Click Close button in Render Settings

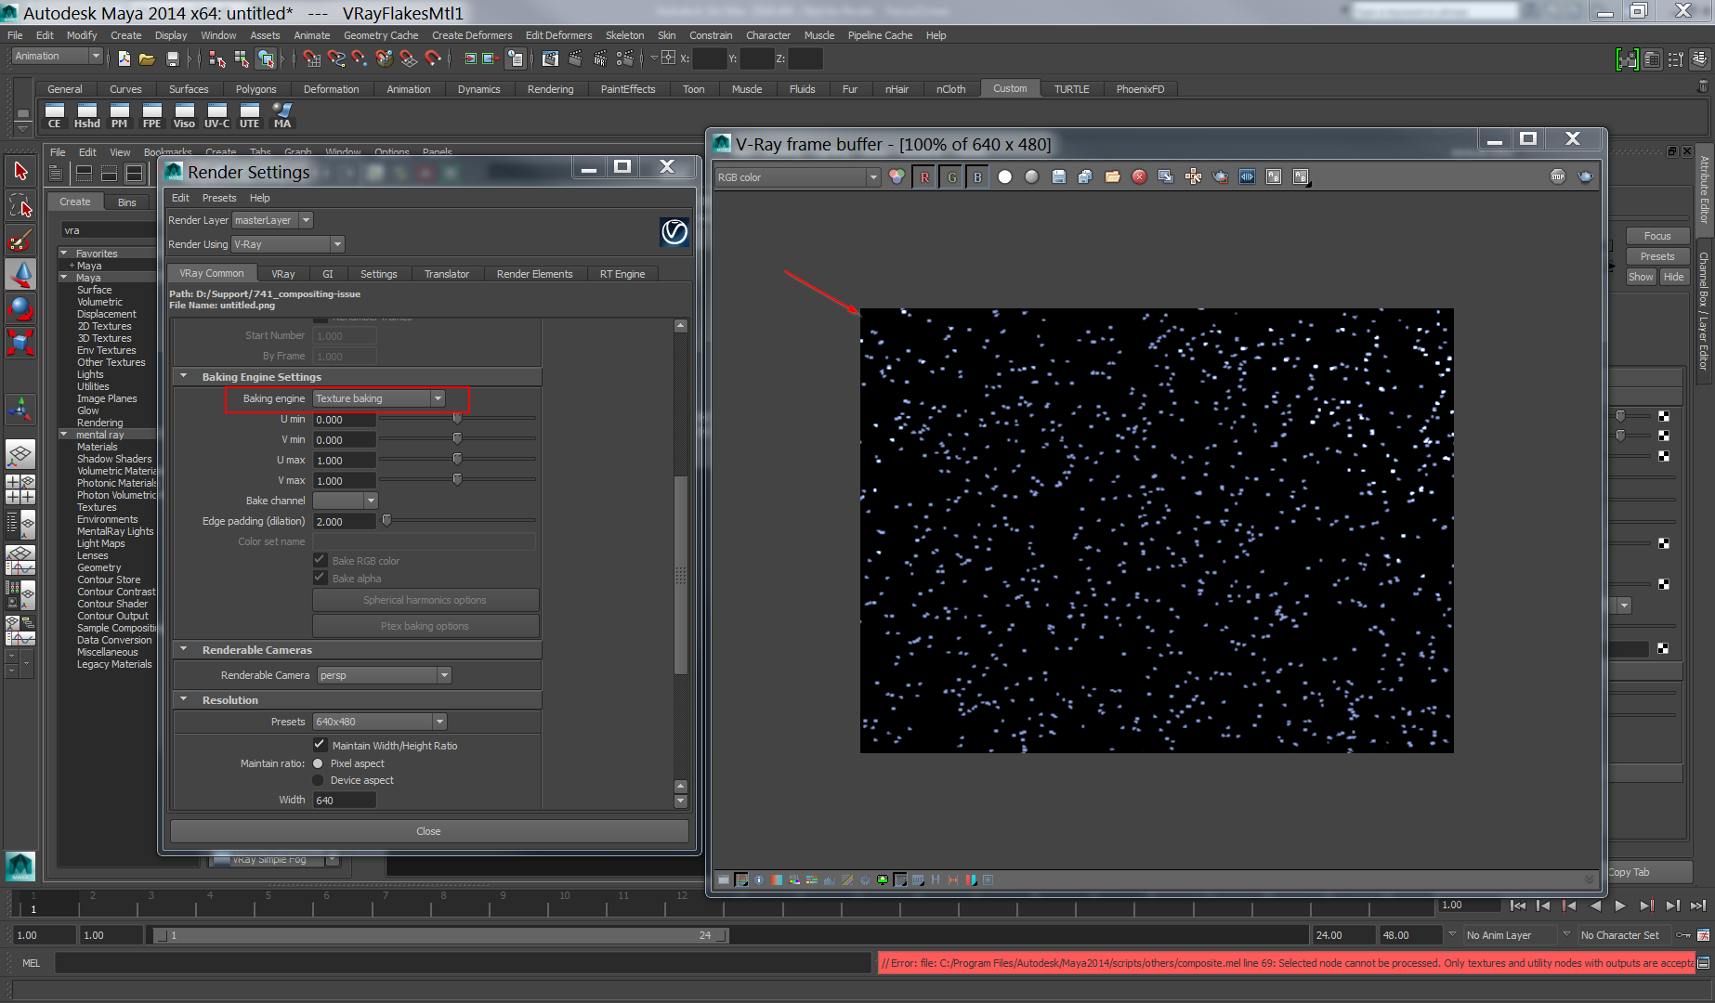pyautogui.click(x=429, y=831)
